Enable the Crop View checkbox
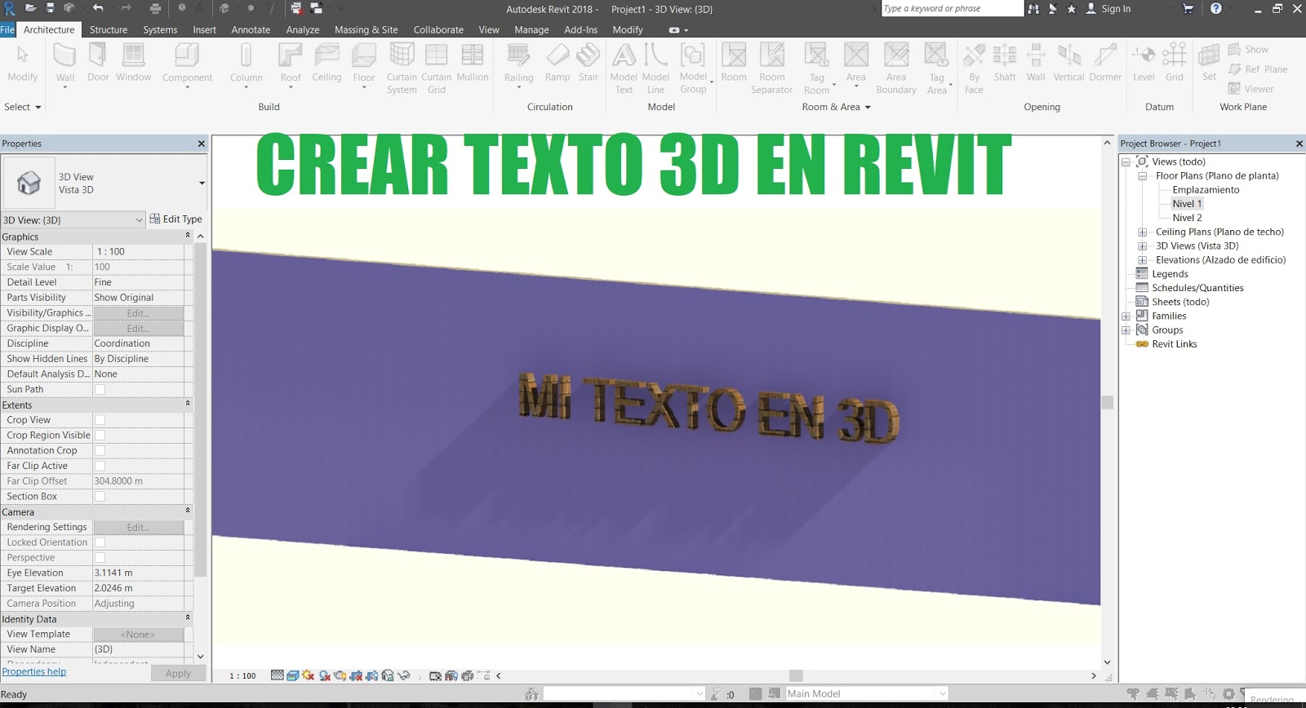The height and width of the screenshot is (708, 1306). 100,420
